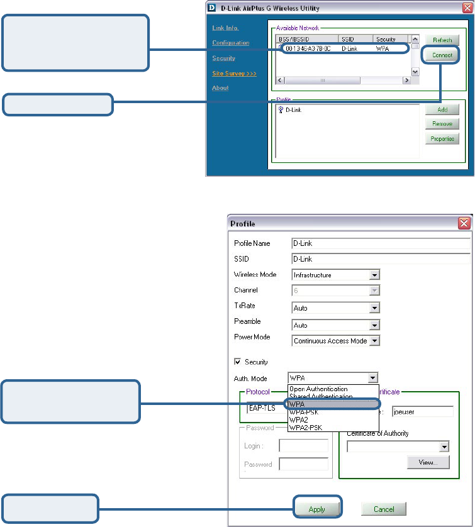
Task: Click the user name field containing jpeuser
Action: click(x=423, y=412)
